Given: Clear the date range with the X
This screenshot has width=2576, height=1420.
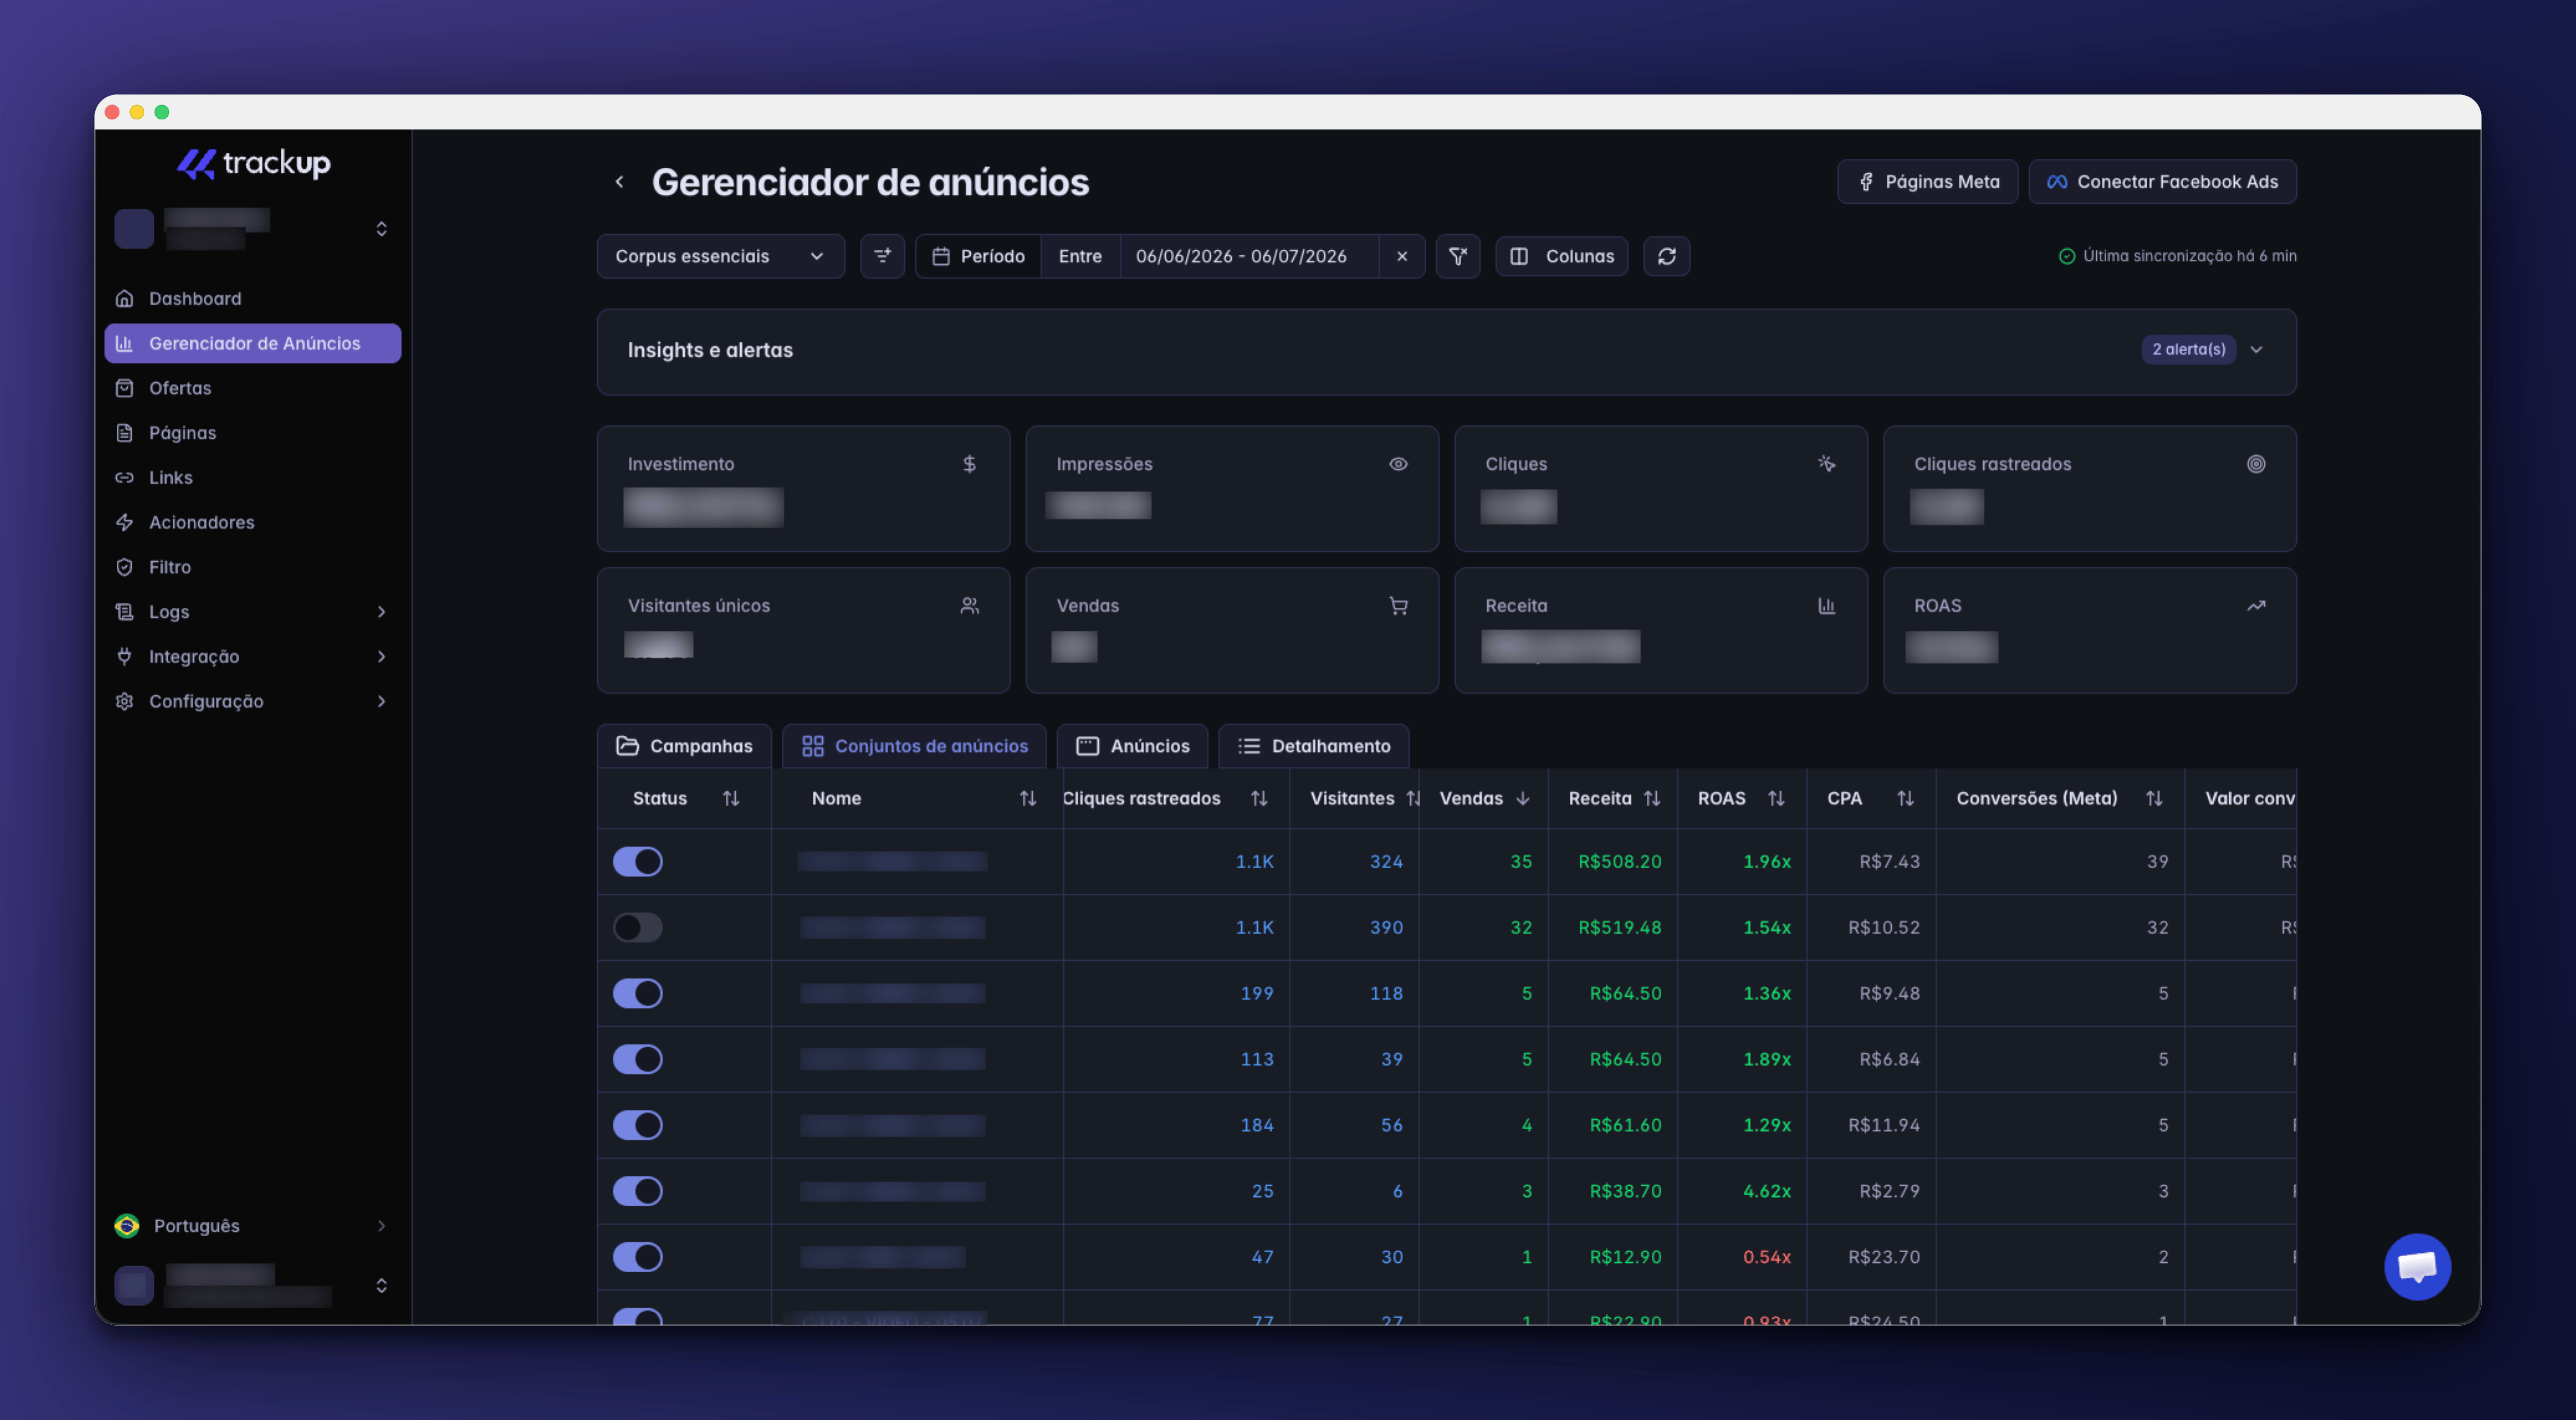Looking at the screenshot, I should [1402, 257].
